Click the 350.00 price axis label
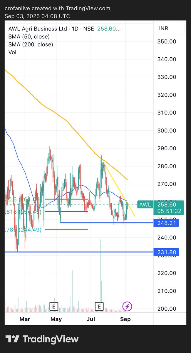This screenshot has height=353, width=191. click(x=167, y=41)
